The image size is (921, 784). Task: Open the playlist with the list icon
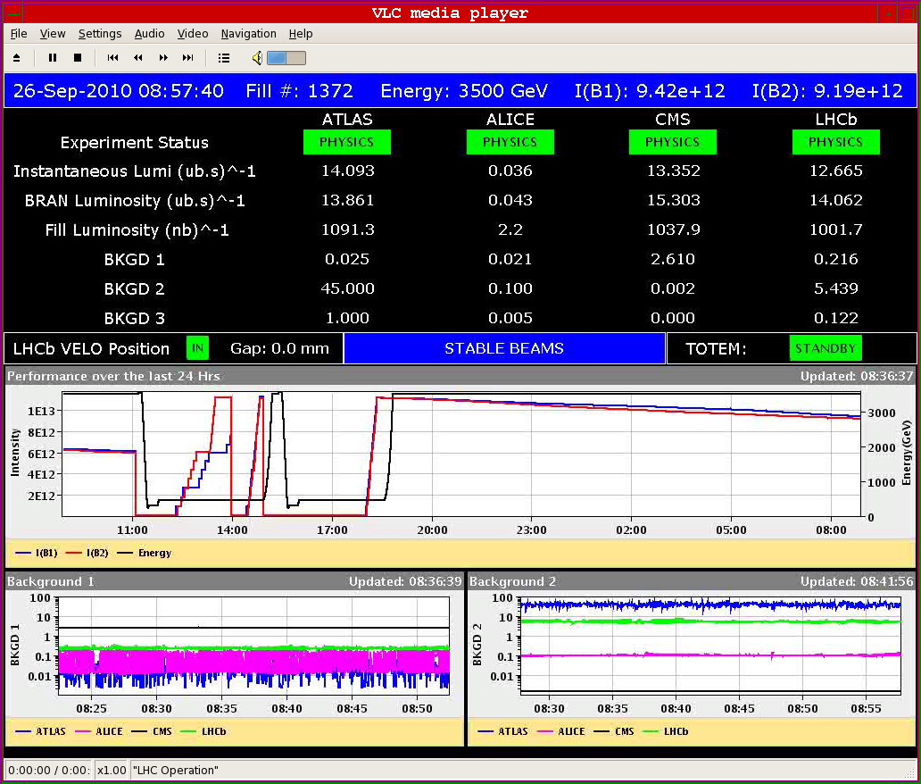tap(224, 58)
